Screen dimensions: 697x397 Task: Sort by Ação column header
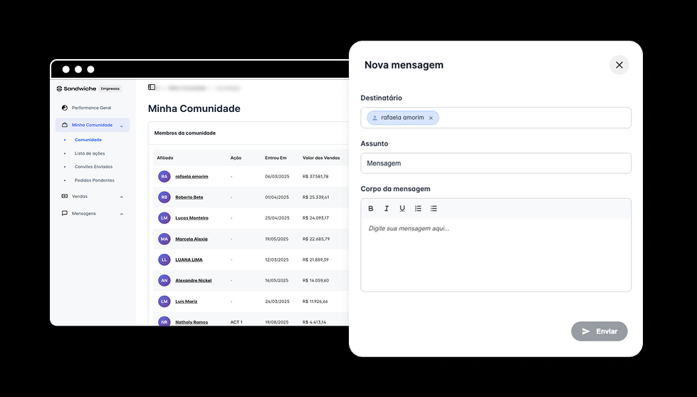coord(236,158)
